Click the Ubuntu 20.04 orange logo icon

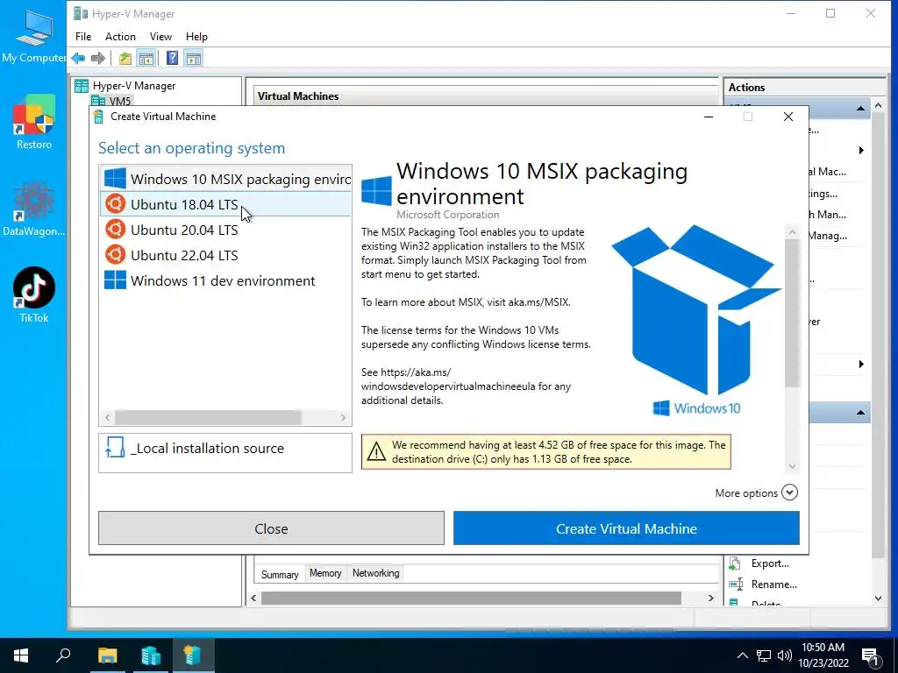click(x=115, y=230)
